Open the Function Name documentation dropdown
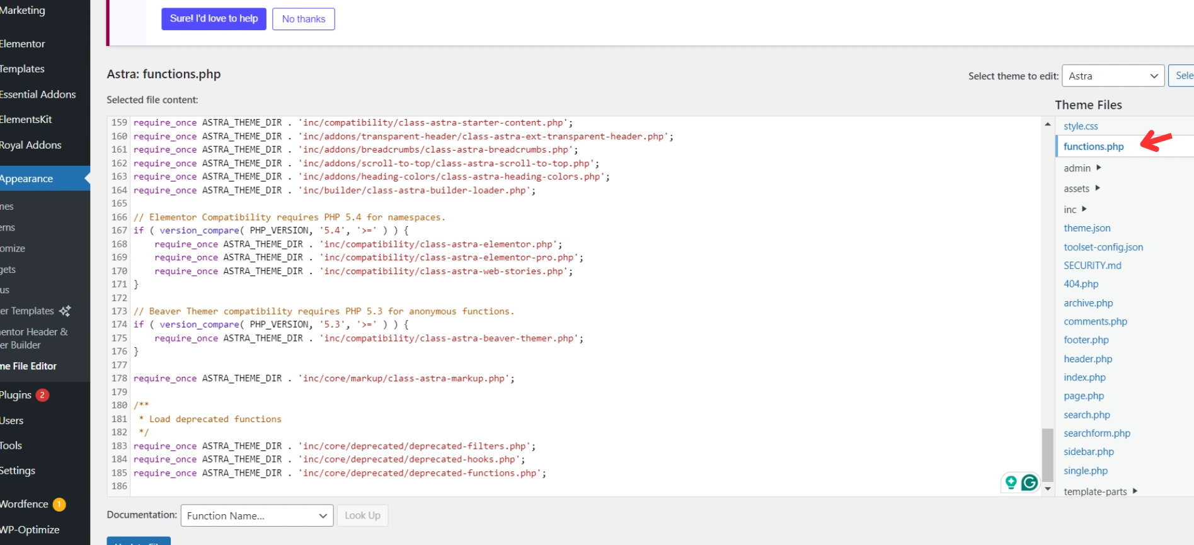The image size is (1194, 545). pos(257,515)
